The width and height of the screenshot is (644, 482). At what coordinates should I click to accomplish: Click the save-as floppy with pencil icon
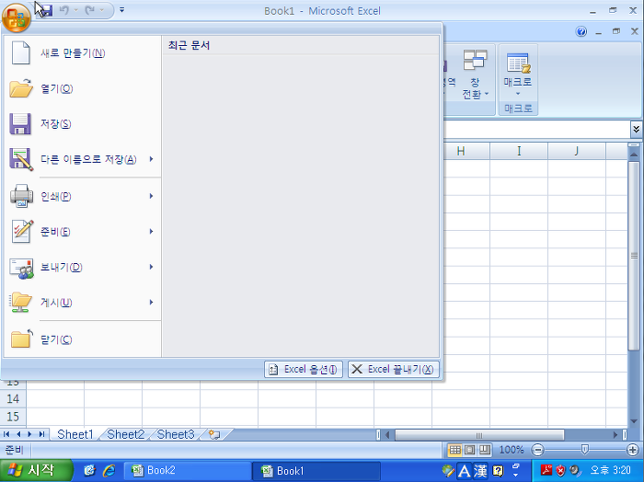(x=21, y=159)
